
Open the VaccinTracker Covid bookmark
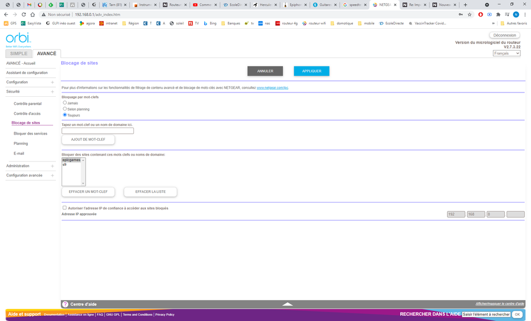(427, 23)
